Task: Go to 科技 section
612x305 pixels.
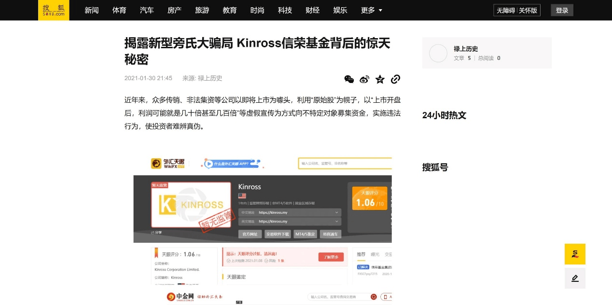Action: coord(285,10)
